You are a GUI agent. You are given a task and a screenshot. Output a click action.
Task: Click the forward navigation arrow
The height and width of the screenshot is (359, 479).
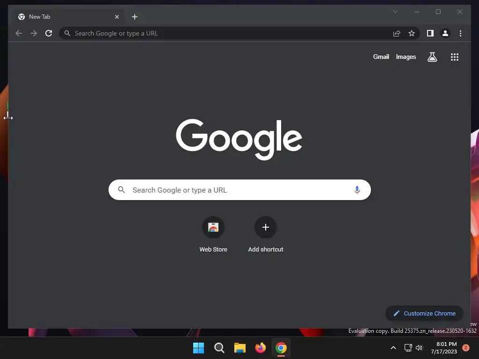34,33
